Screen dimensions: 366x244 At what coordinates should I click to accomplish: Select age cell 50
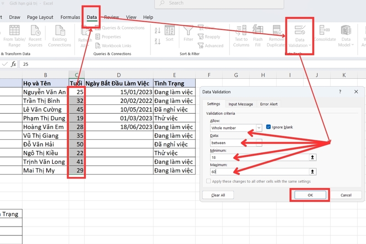click(x=76, y=144)
